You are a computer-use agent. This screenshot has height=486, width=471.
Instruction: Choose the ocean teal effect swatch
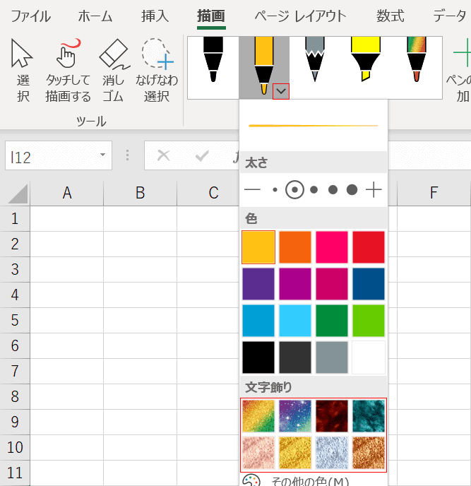tap(369, 416)
